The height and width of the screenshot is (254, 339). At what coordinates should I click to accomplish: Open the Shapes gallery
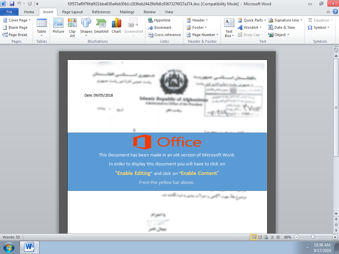(86, 28)
